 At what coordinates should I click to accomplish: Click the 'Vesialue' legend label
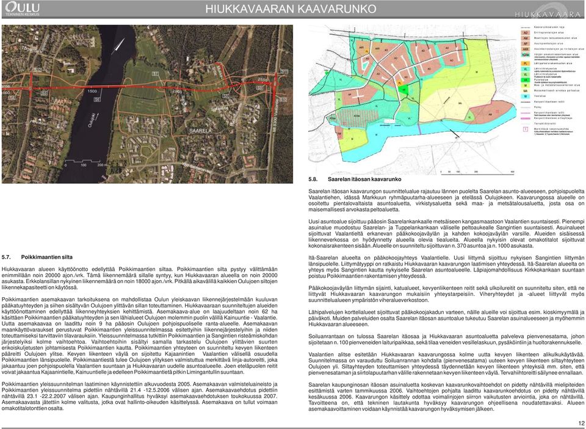pos(540,96)
